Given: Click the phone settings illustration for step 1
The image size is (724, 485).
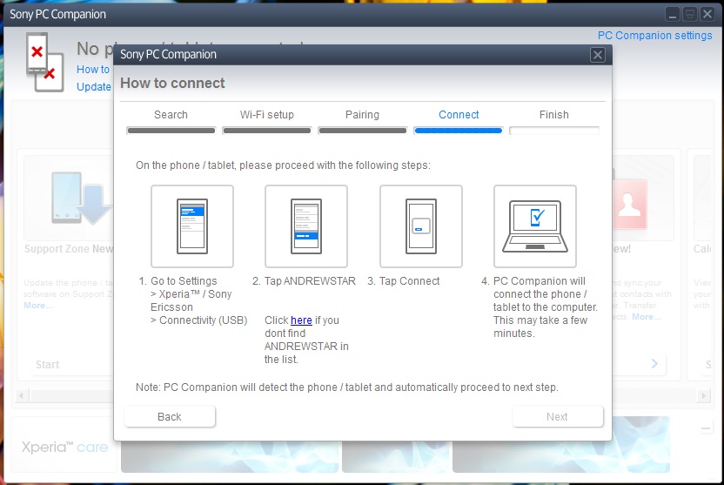Looking at the screenshot, I should 191,226.
